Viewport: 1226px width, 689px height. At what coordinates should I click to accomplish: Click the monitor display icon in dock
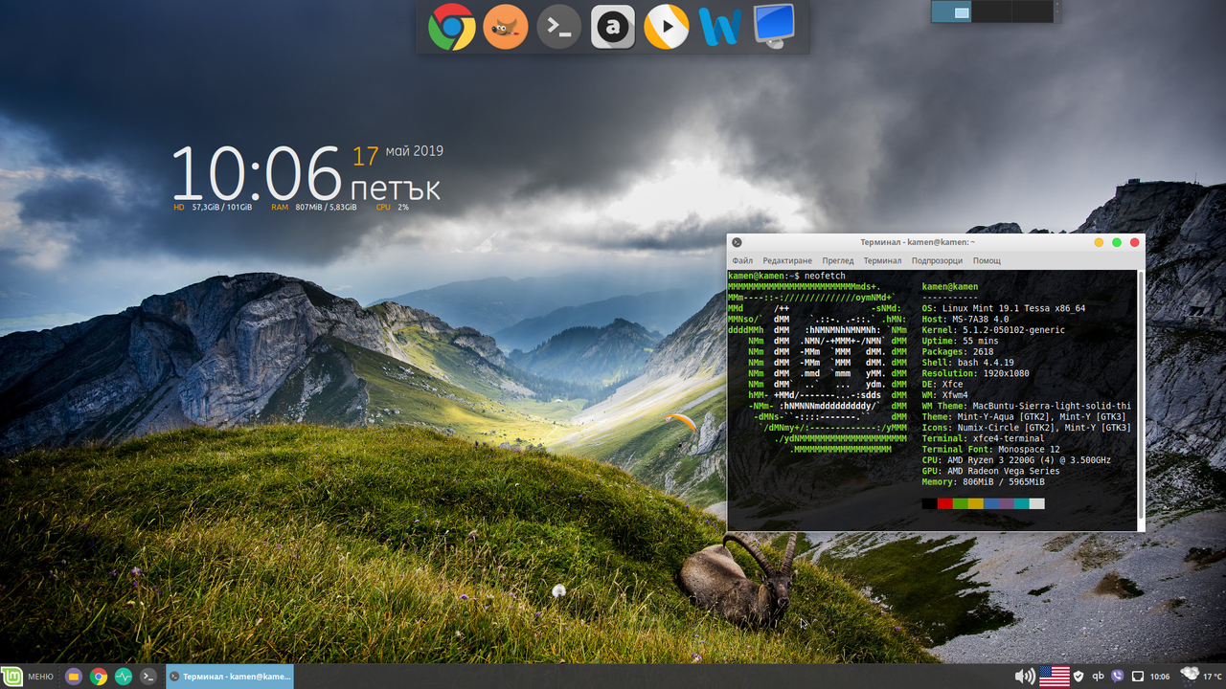[x=774, y=27]
